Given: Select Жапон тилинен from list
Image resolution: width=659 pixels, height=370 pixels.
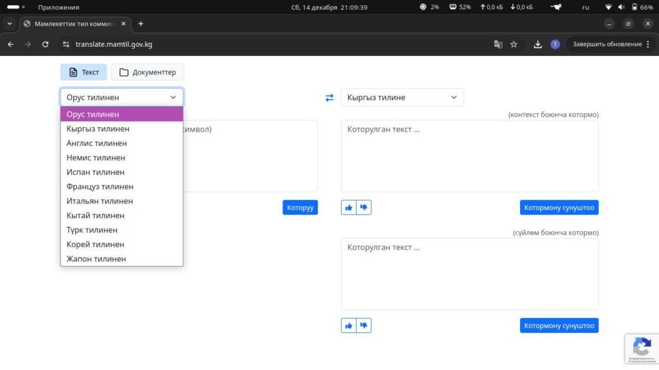Looking at the screenshot, I should pyautogui.click(x=122, y=259).
